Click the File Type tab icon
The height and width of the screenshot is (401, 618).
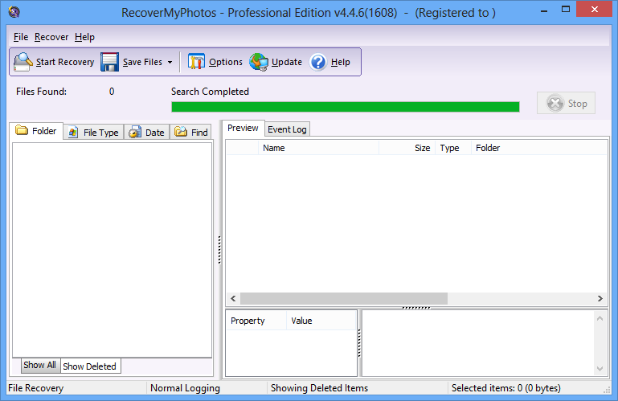click(x=73, y=133)
